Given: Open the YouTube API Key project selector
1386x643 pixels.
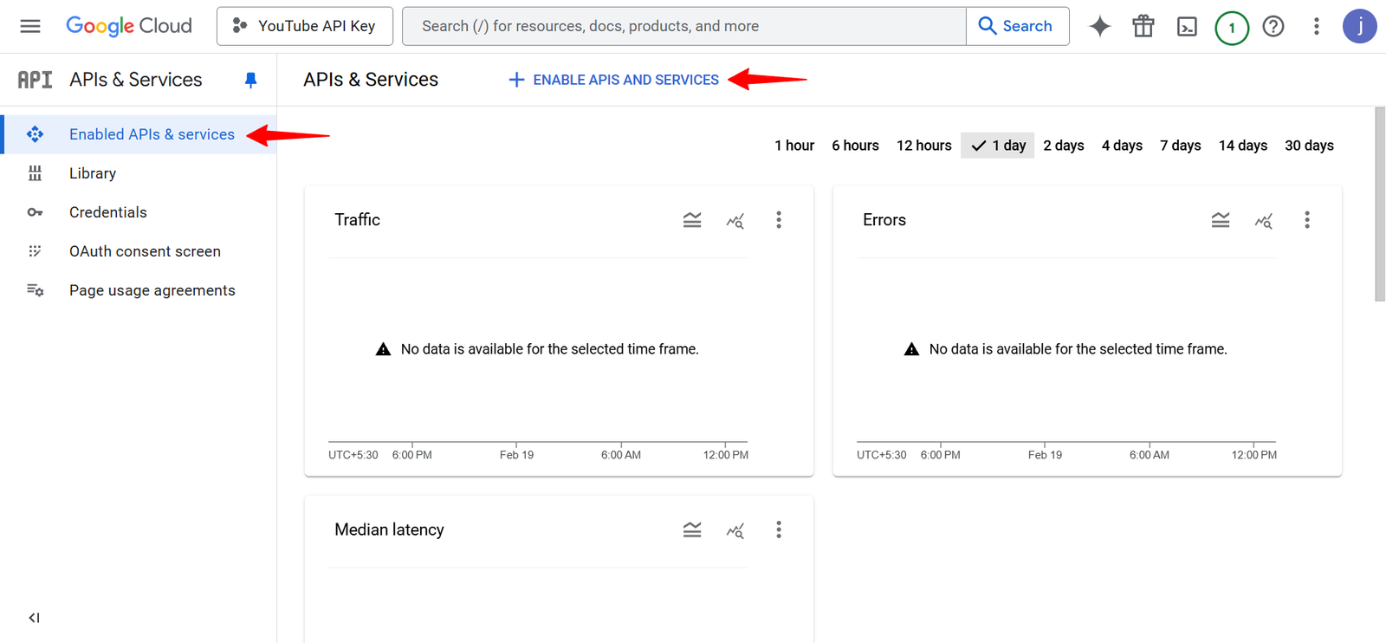Looking at the screenshot, I should pos(305,26).
